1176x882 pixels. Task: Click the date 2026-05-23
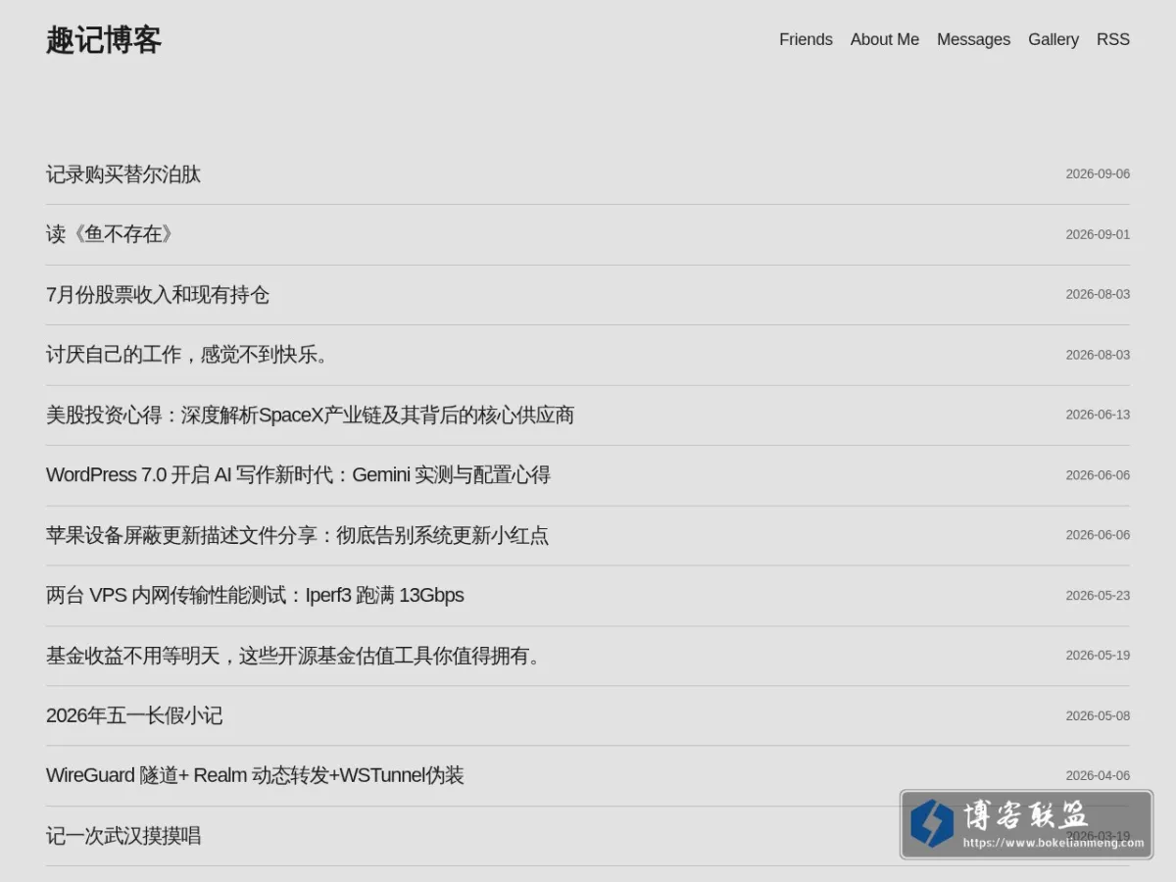(x=1098, y=596)
